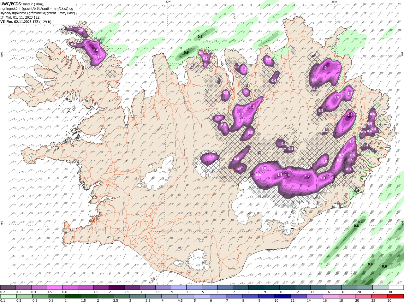Click the pink swatch between 16 and 18 in the bottom legend row
The height and width of the screenshot is (303, 404).
[331, 296]
